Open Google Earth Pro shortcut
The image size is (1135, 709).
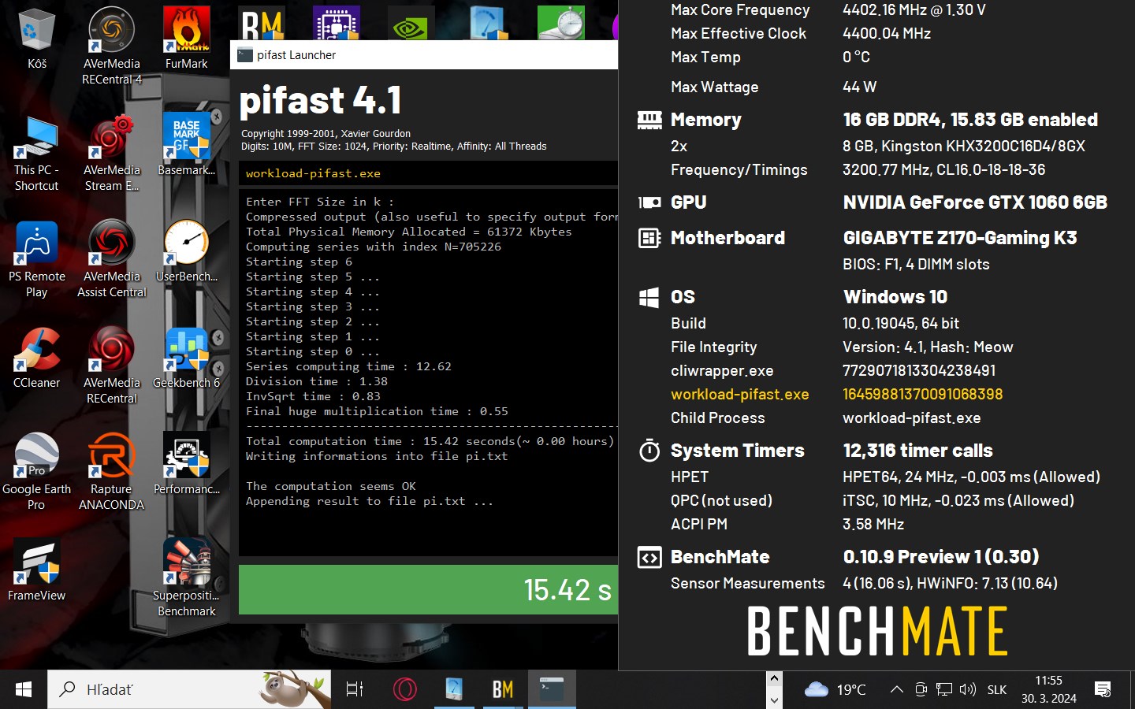click(36, 473)
